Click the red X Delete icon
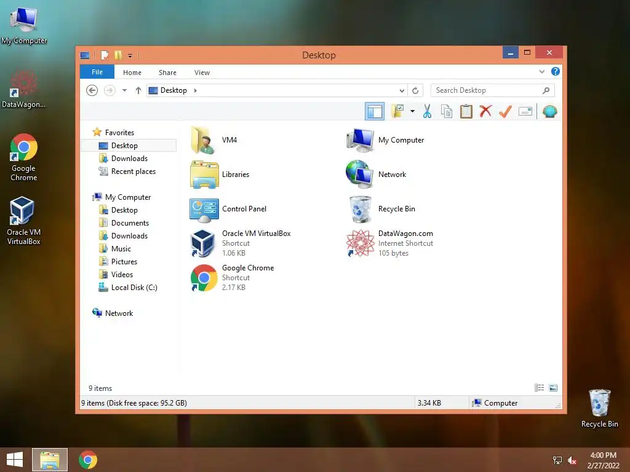The width and height of the screenshot is (630, 472). [485, 111]
